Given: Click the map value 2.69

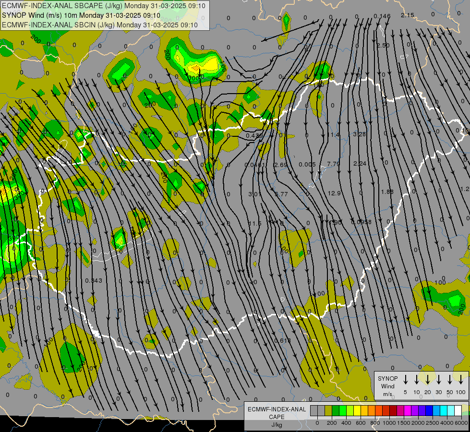Looking at the screenshot, I should (281, 165).
